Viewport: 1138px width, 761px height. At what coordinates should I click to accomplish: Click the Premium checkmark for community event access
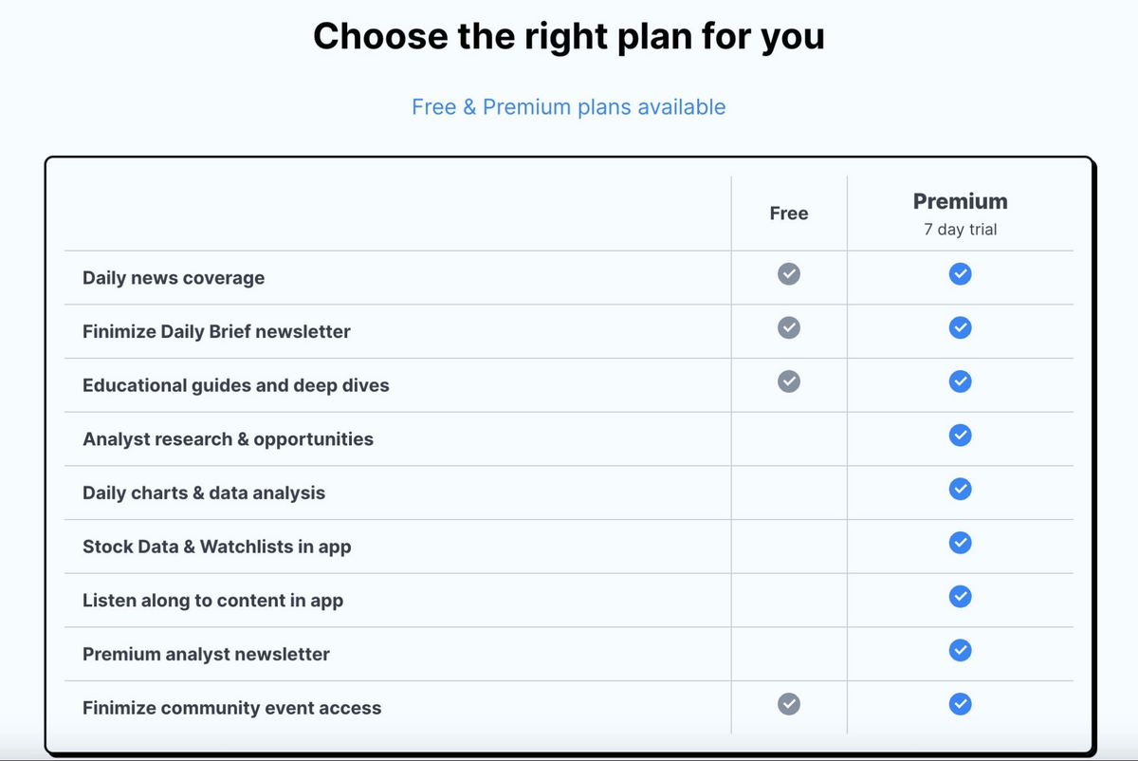pos(961,703)
